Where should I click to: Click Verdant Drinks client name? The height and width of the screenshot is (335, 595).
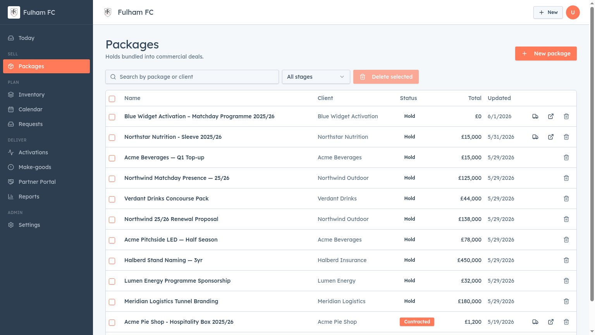coord(337,199)
